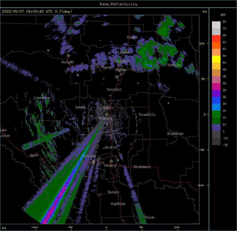Select the 65 dBZ red swatch
The width and height of the screenshot is (237, 231).
(216, 39)
